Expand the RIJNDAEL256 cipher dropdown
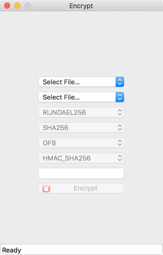 click(77, 113)
